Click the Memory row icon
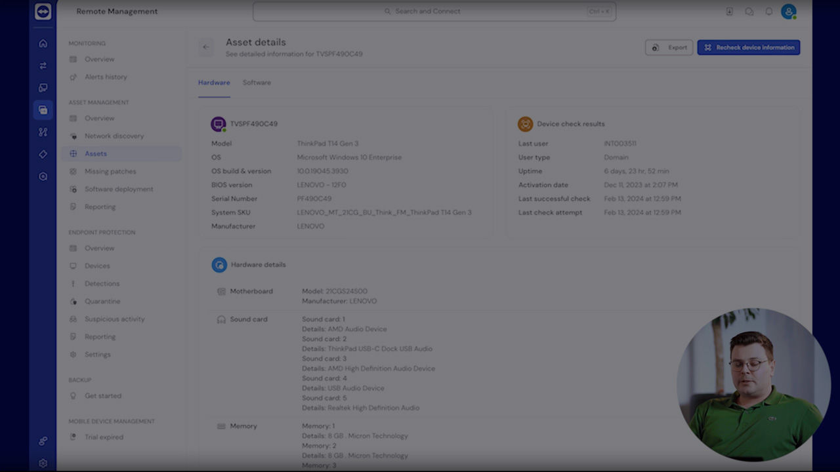The height and width of the screenshot is (472, 840). pos(221,426)
